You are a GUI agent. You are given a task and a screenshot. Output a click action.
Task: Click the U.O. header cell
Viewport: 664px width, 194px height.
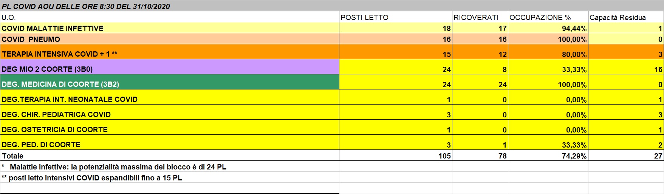9,17
